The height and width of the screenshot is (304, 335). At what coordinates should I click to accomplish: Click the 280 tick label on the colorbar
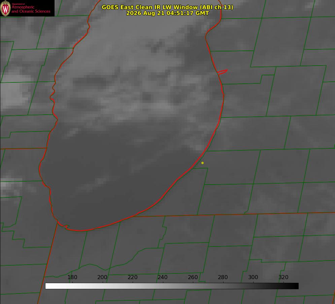pyautogui.click(x=223, y=277)
